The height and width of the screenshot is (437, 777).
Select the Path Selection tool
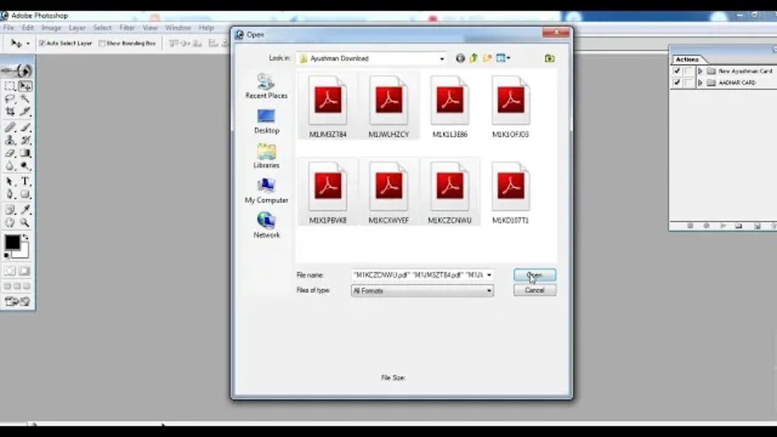click(x=10, y=181)
